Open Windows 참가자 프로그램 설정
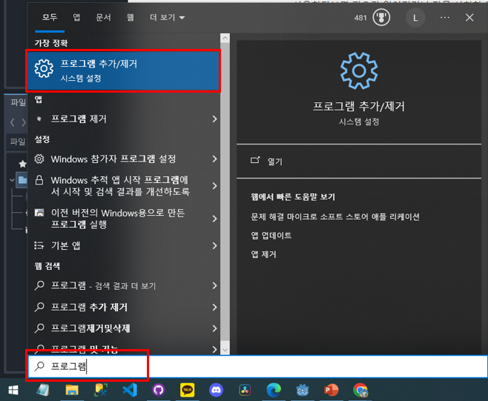This screenshot has height=401, width=488. [124, 159]
